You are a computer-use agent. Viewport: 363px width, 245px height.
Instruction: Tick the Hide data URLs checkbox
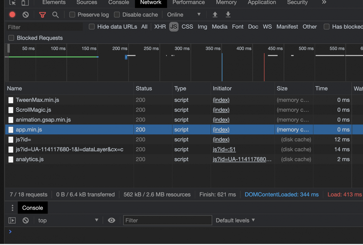92,27
